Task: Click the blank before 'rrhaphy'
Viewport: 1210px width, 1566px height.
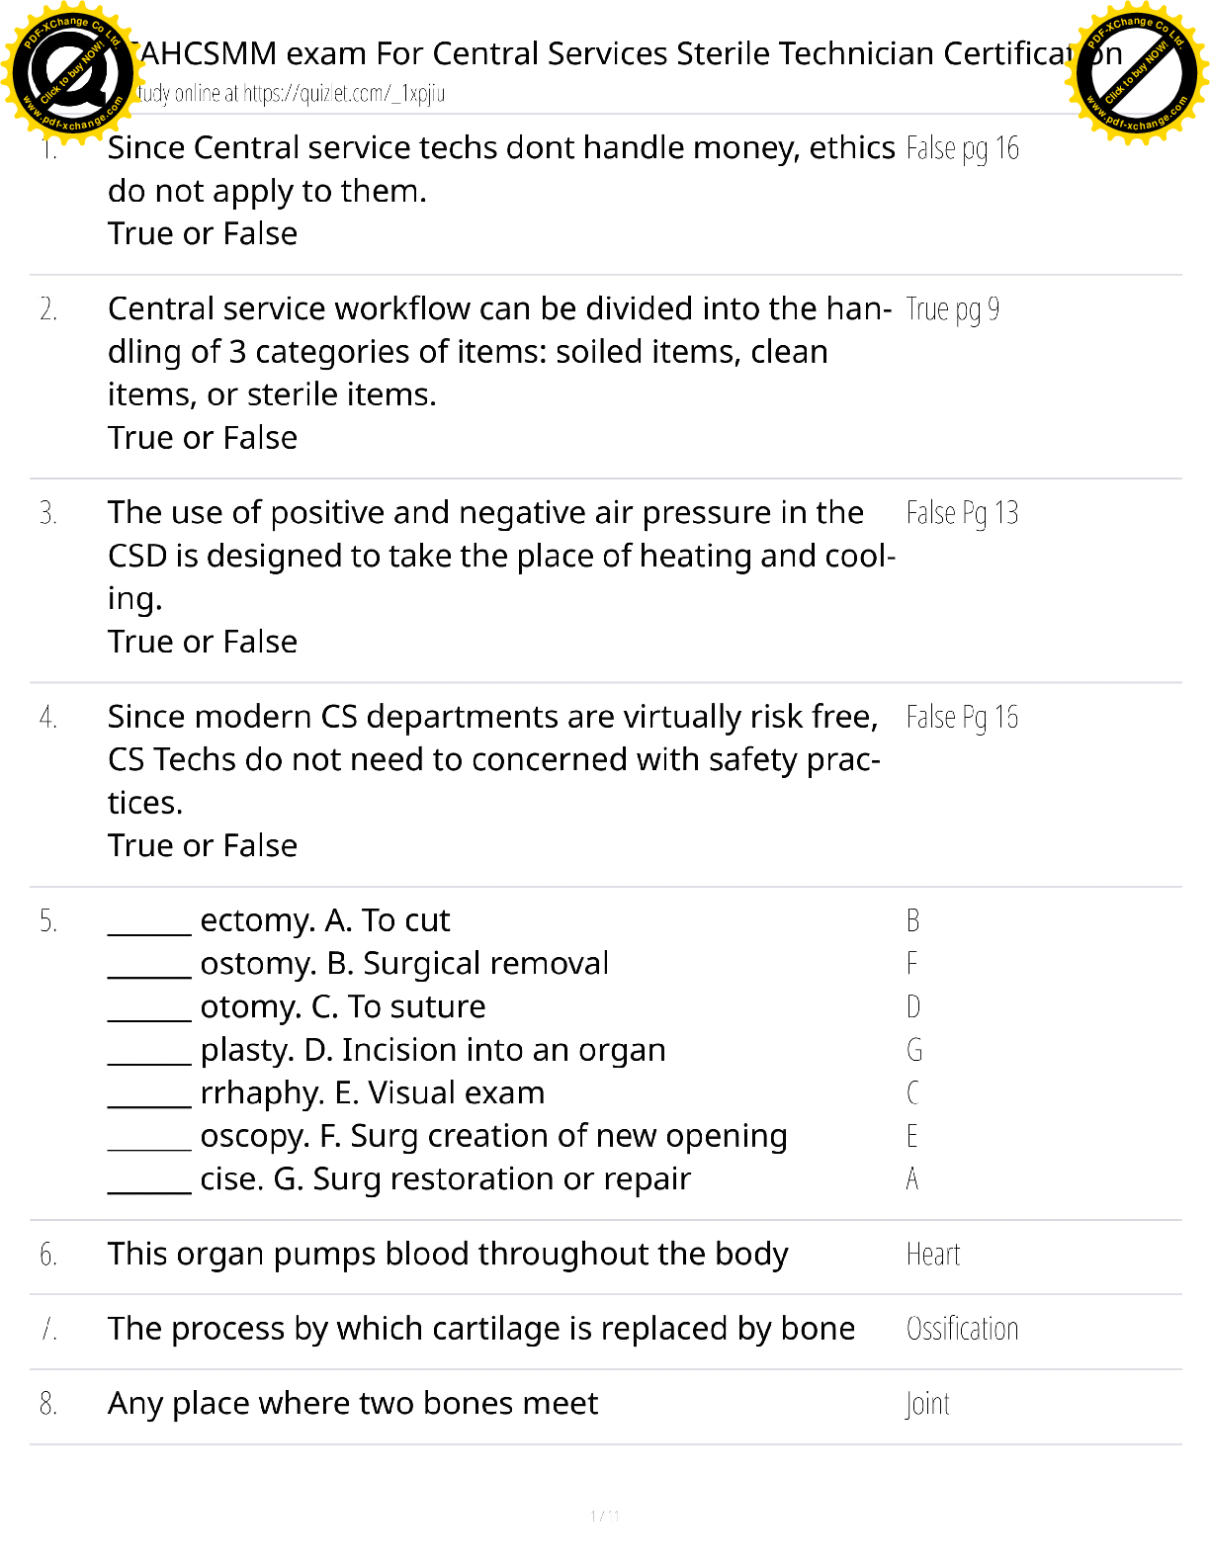Action: 149,1097
